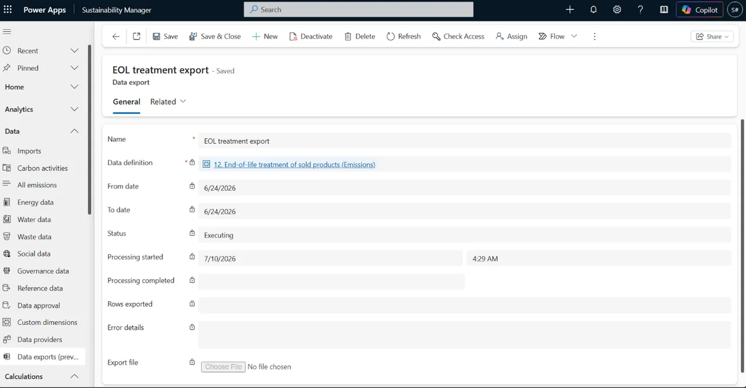Click the Flow button

[551, 36]
